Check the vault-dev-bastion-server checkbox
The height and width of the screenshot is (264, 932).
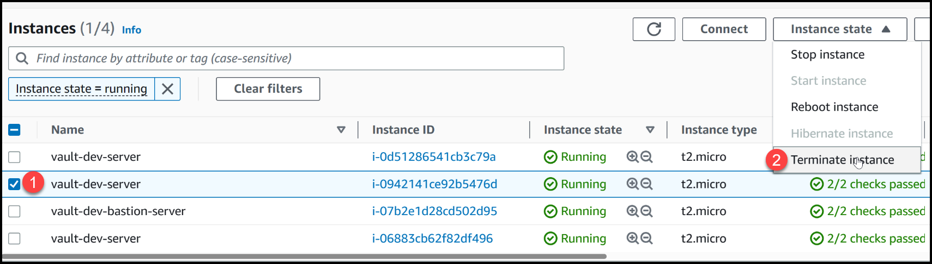click(x=15, y=211)
